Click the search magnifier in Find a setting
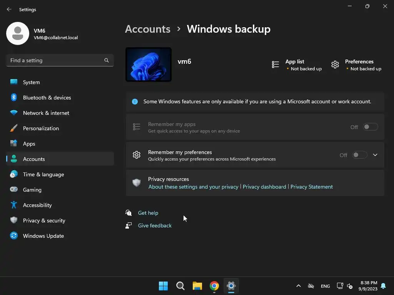The height and width of the screenshot is (295, 394). (107, 60)
